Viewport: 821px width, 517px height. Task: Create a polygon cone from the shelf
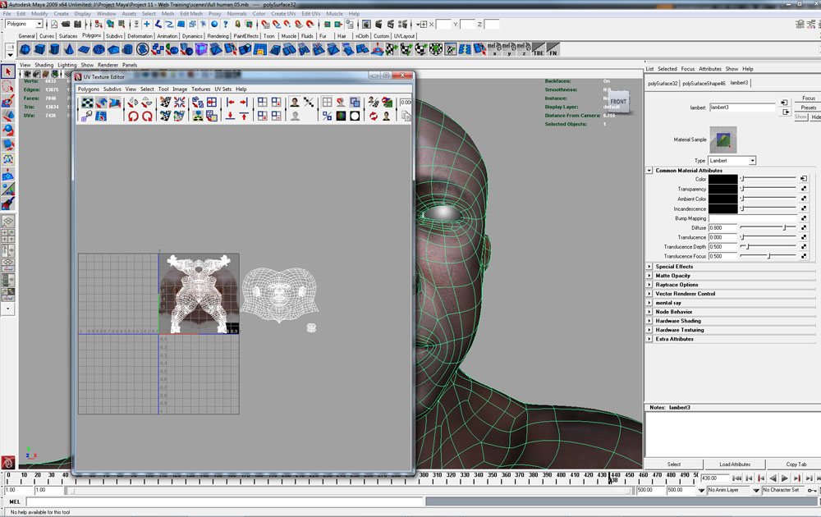click(68, 50)
